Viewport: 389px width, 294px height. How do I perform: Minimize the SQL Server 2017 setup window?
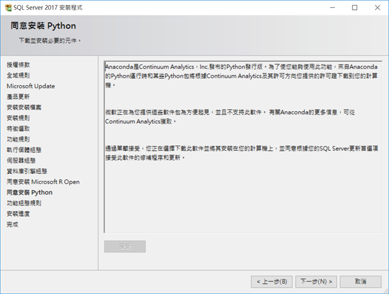333,8
